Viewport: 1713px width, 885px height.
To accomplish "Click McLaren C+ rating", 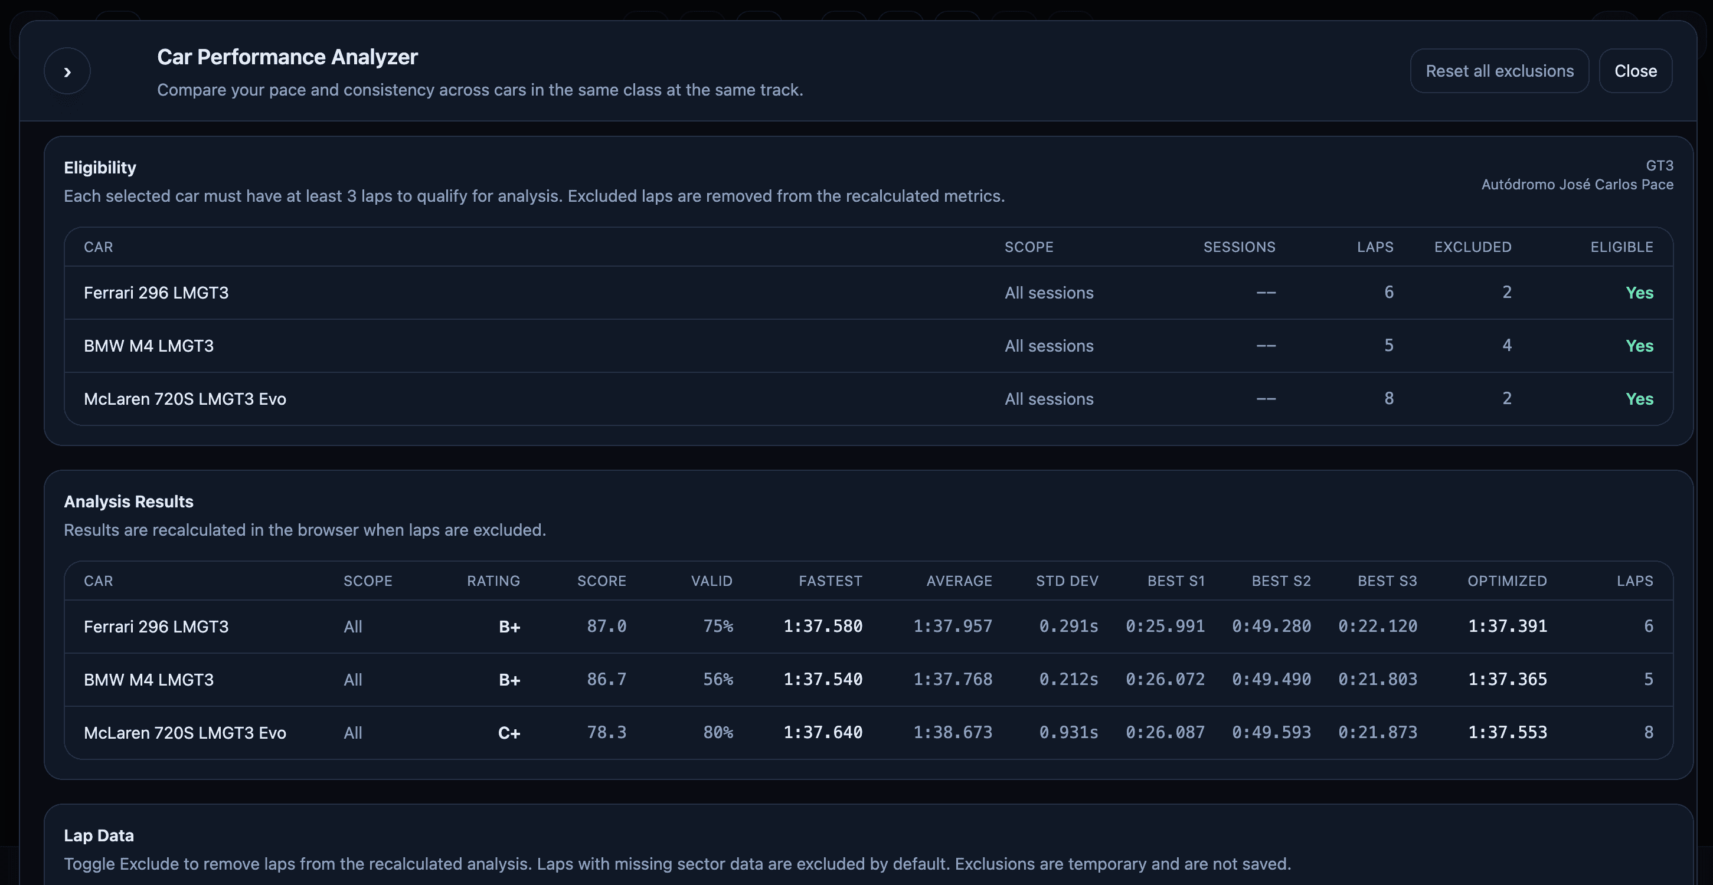I will pos(509,733).
